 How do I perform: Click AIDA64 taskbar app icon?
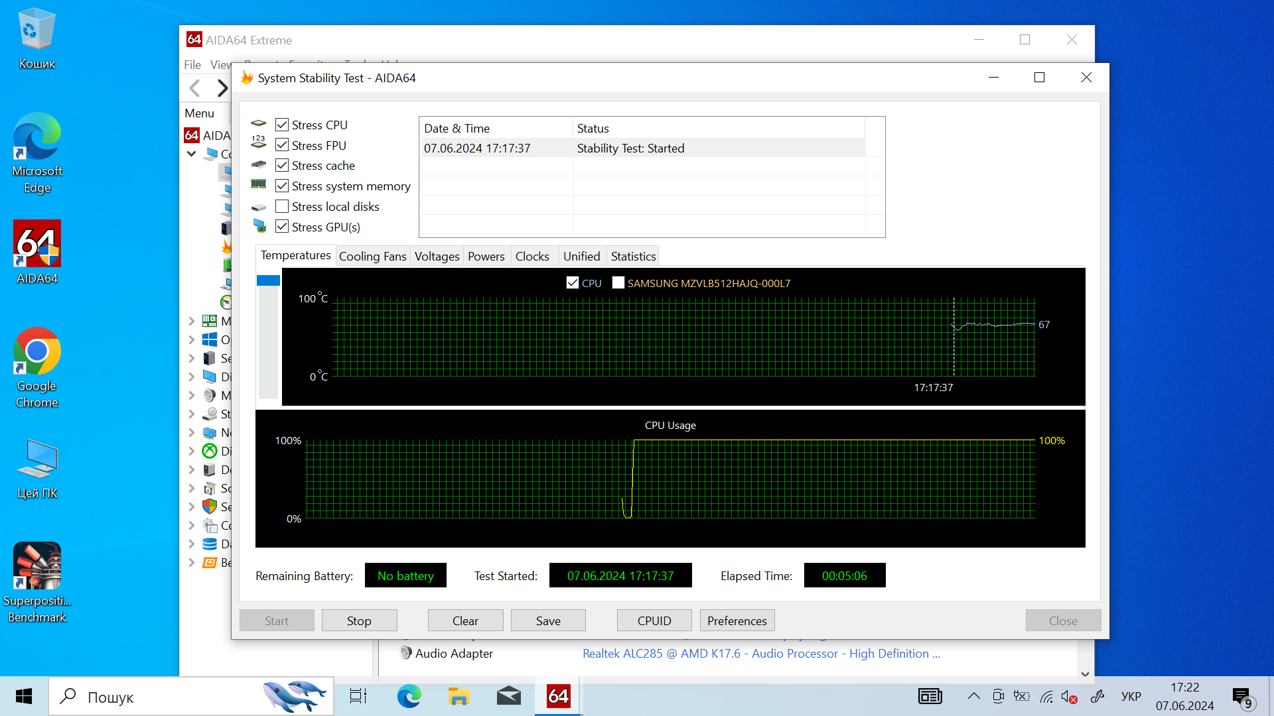(558, 696)
